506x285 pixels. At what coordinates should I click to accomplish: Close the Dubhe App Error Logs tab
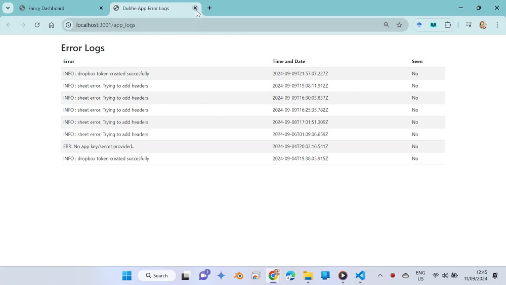195,8
